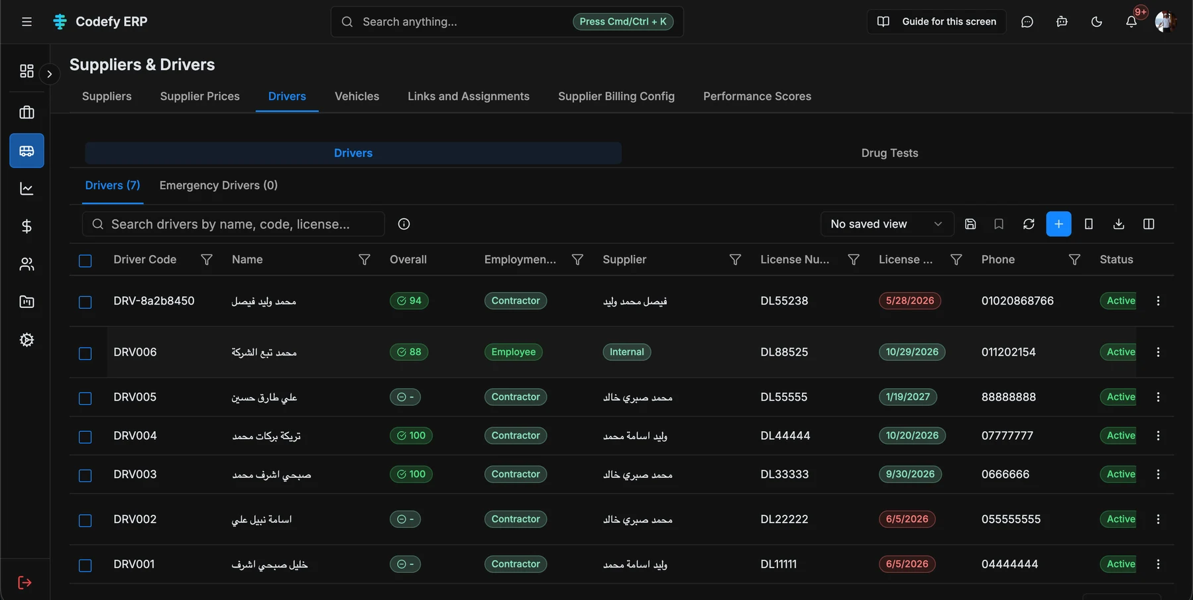Open Guide for this screen

[937, 22]
